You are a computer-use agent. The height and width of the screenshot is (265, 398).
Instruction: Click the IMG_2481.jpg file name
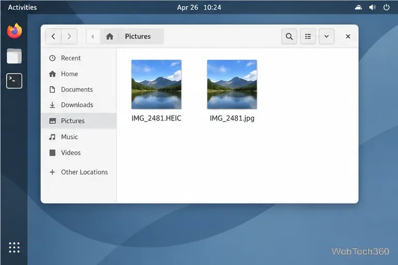click(x=232, y=118)
